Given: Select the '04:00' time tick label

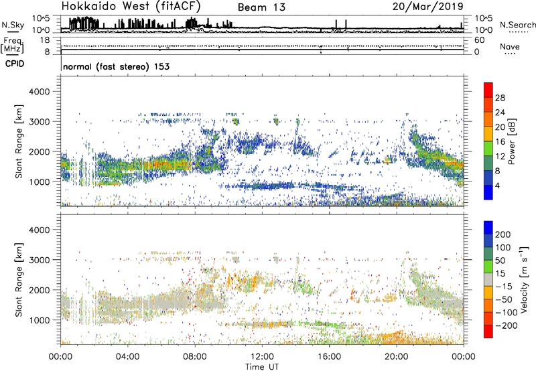Looking at the screenshot, I should point(127,357).
